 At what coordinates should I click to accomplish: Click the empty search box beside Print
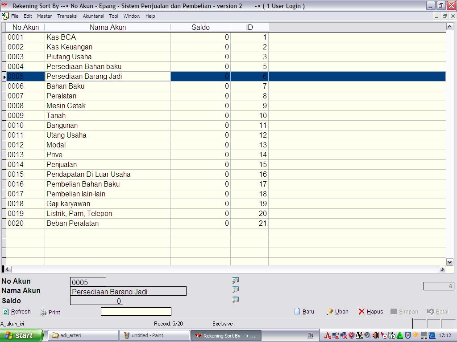tap(136, 312)
